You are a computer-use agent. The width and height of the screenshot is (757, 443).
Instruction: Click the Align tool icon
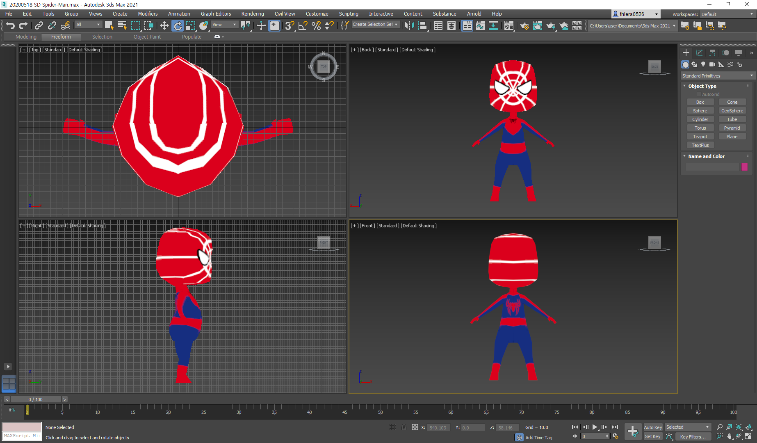[422, 26]
